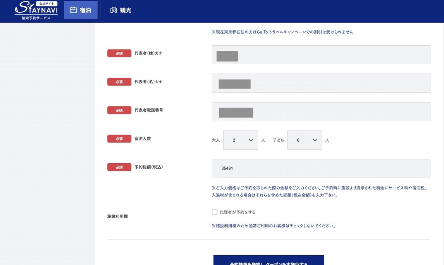Click the 必須 badge beside 宿泊人数
The width and height of the screenshot is (444, 265).
(119, 138)
